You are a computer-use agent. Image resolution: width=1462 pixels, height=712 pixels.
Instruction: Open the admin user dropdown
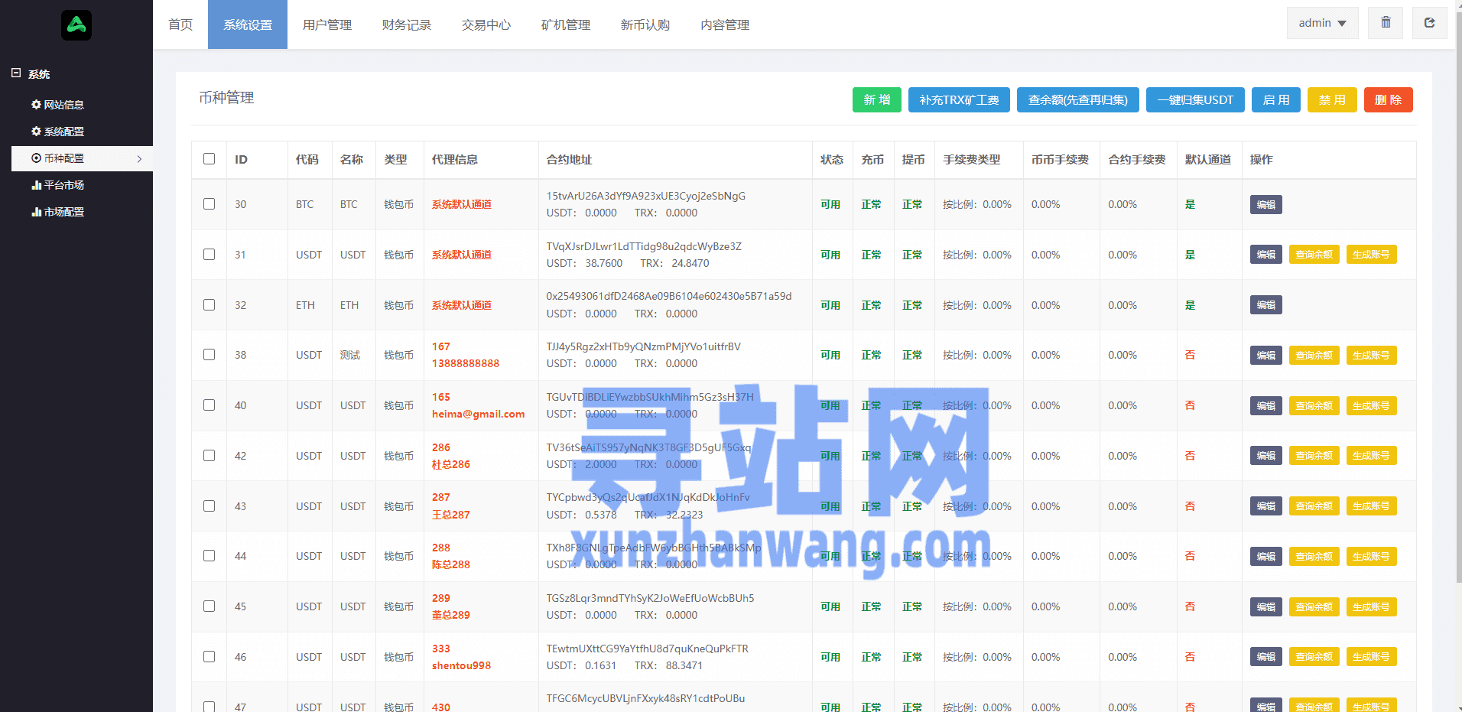pyautogui.click(x=1322, y=23)
